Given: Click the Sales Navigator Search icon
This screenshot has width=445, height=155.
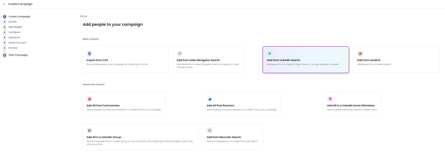Looking at the screenshot, I should point(180,53).
